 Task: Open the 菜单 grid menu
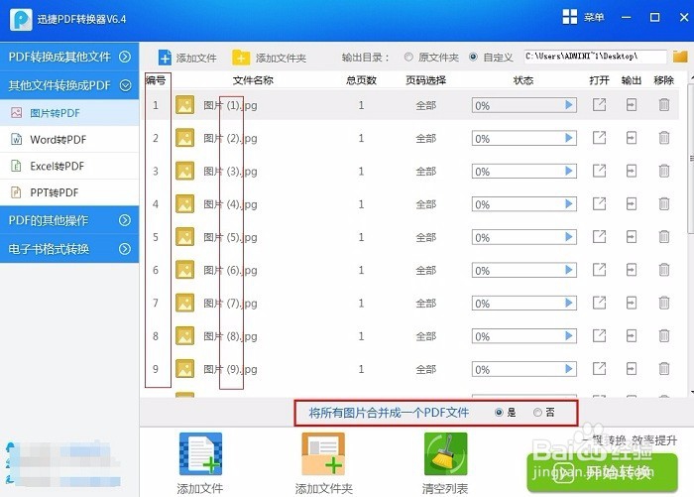[583, 17]
